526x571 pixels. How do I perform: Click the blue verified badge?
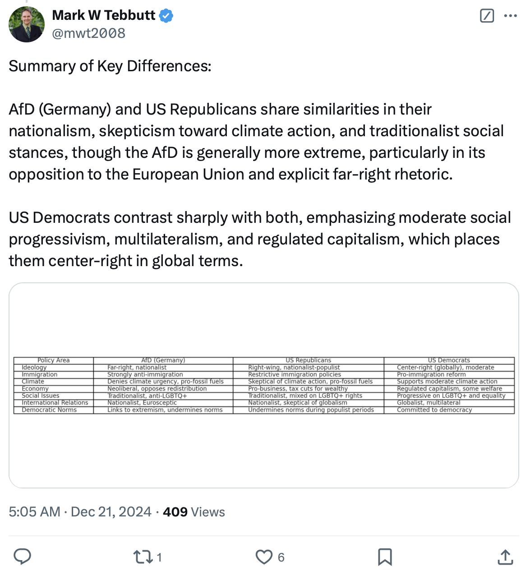tap(166, 16)
